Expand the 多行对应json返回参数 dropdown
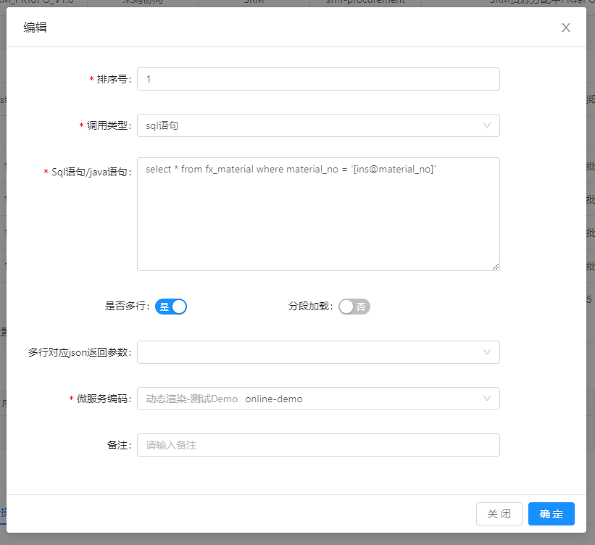 tap(318, 352)
